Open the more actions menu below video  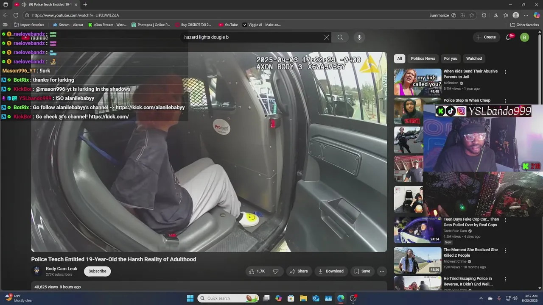[x=382, y=271]
